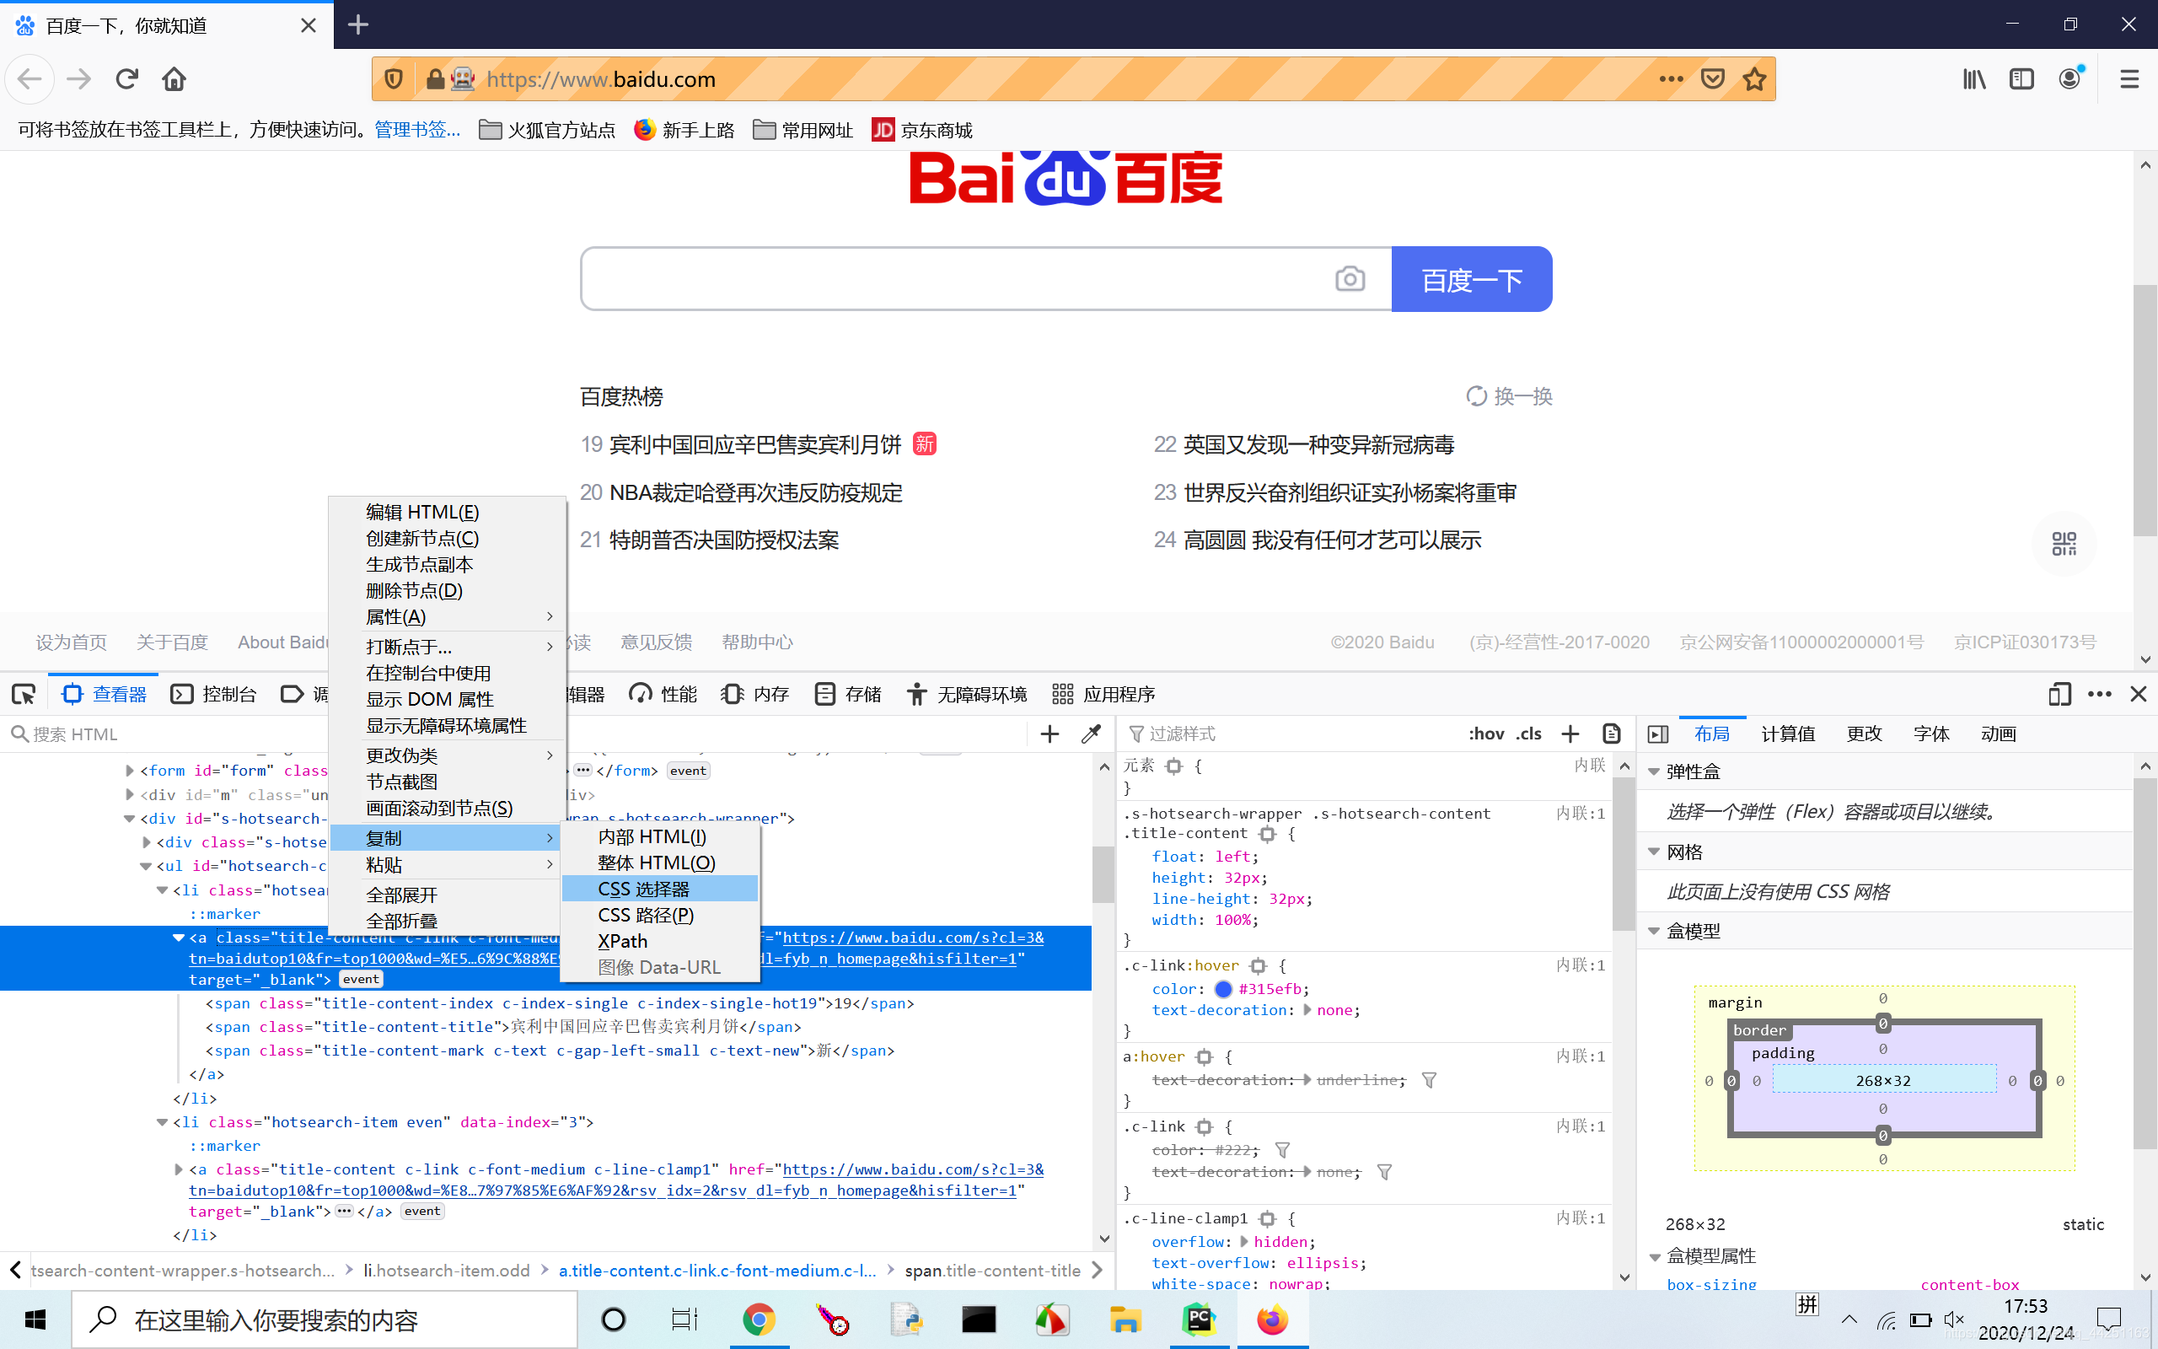Choose CSS 选择器 in copy submenu
Screen dimensions: 2158x1349
coord(660,889)
